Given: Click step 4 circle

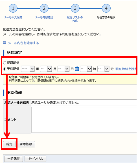Looking at the screenshot, I should [x=106, y=8].
